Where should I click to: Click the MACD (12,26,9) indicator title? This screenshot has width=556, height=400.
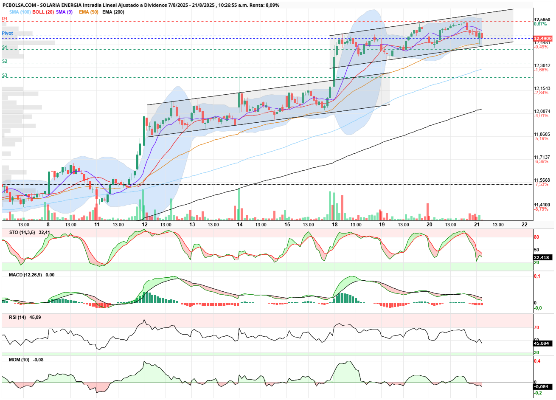[x=25, y=275]
